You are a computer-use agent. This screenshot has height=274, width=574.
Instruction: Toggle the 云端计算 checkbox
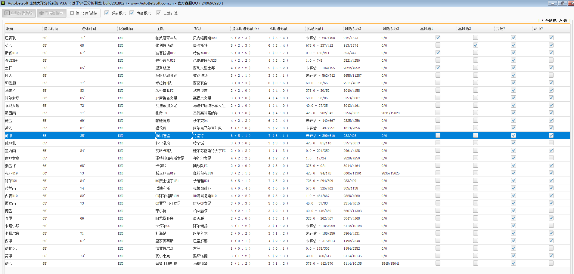(x=159, y=13)
